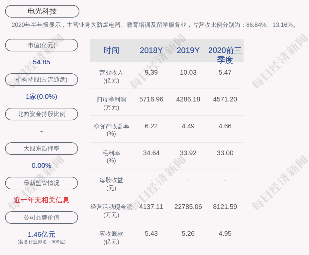309x255 pixels.
Task: Click the 10.03 revenue value for 2019Y
Action: point(188,72)
